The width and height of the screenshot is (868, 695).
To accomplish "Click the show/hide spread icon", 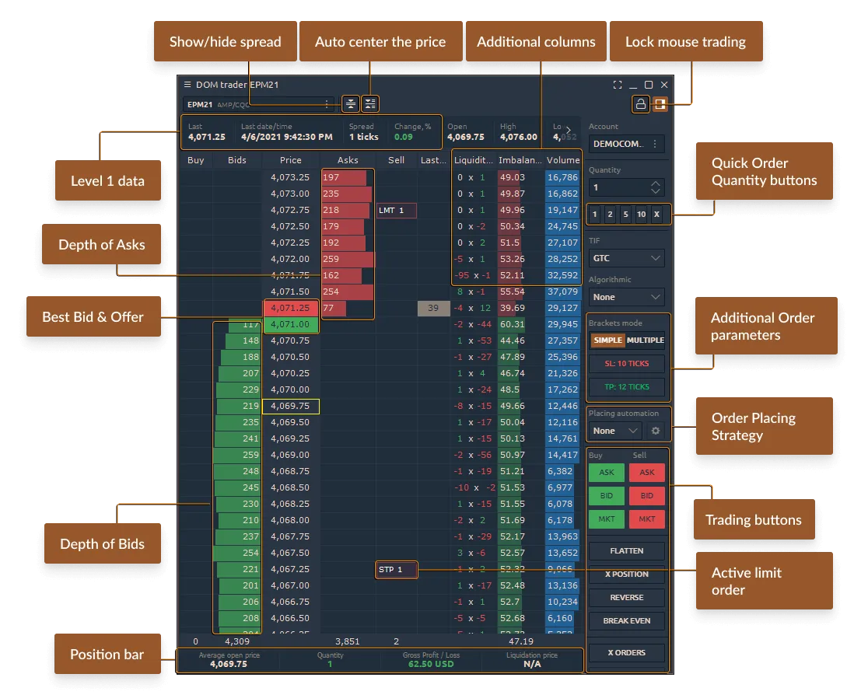I will point(351,103).
